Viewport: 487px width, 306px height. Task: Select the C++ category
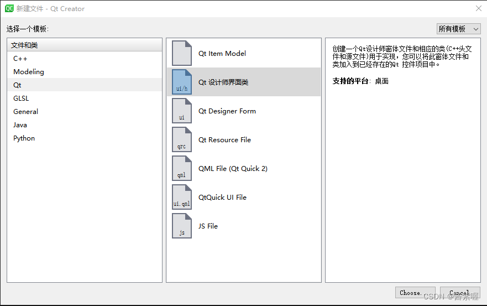tap(85, 59)
